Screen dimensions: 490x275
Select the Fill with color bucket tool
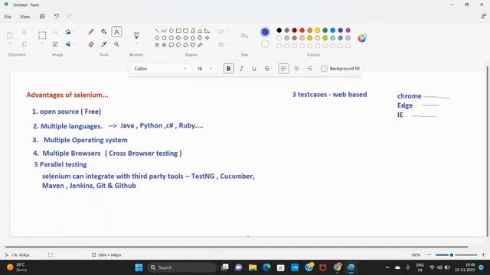104,31
